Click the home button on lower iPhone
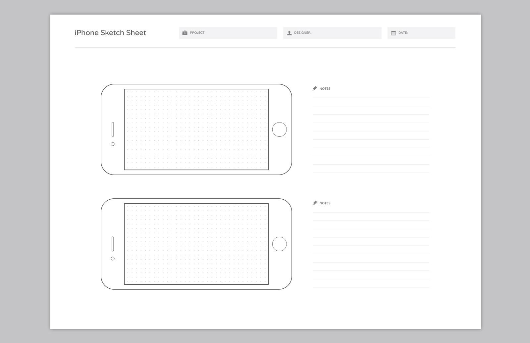 279,244
